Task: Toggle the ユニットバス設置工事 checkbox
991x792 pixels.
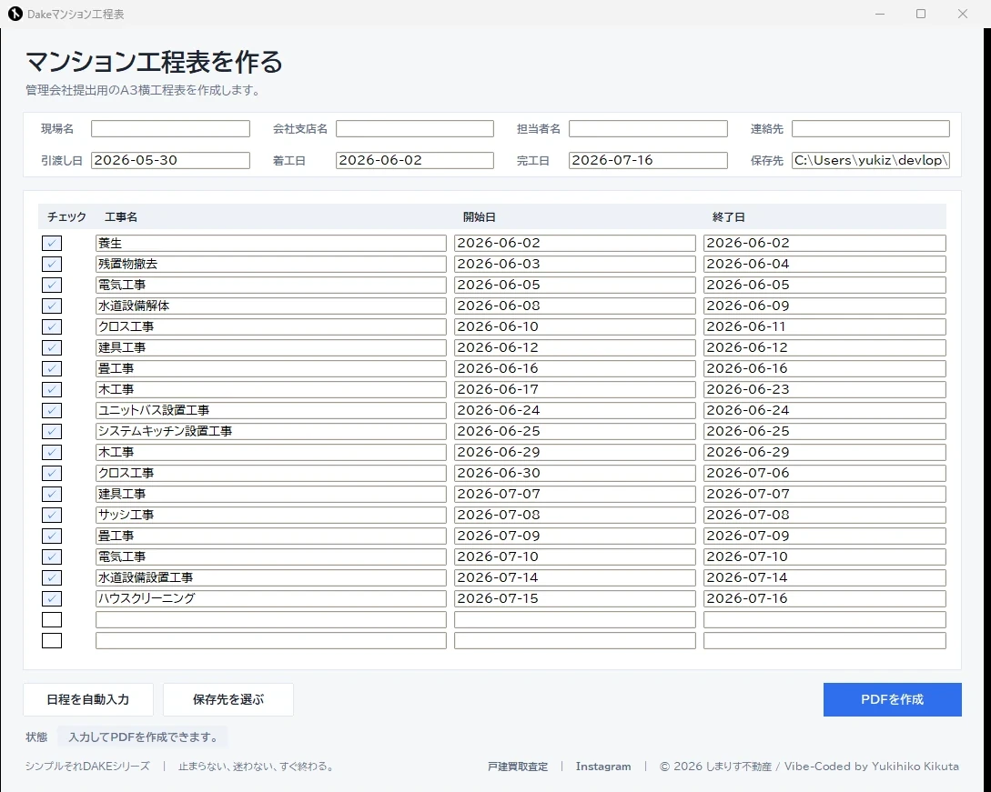Action: (52, 410)
